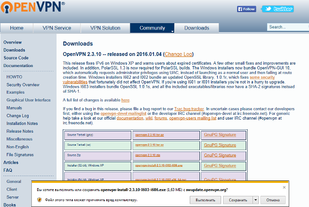
Task: Open Manuals sidebar link
Action: point(14,108)
